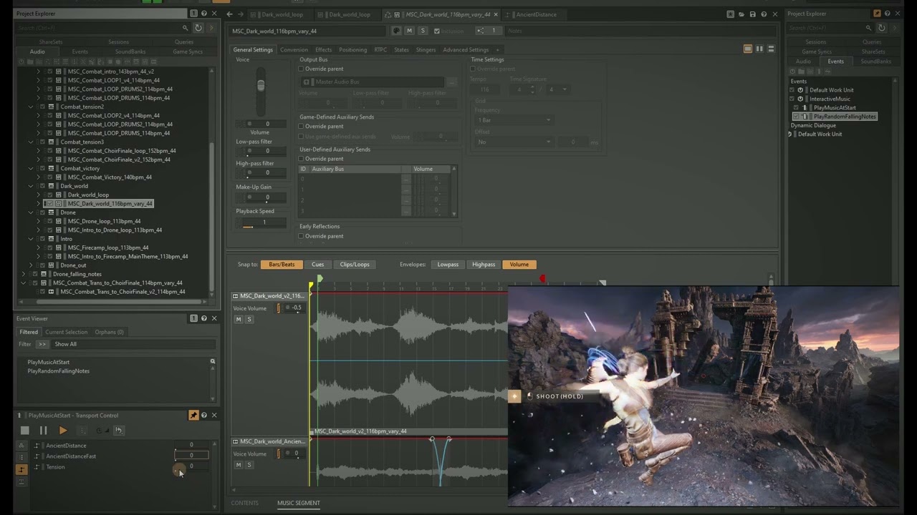917x515 pixels.
Task: Switch to the vertical split layout icon
Action: click(759, 49)
